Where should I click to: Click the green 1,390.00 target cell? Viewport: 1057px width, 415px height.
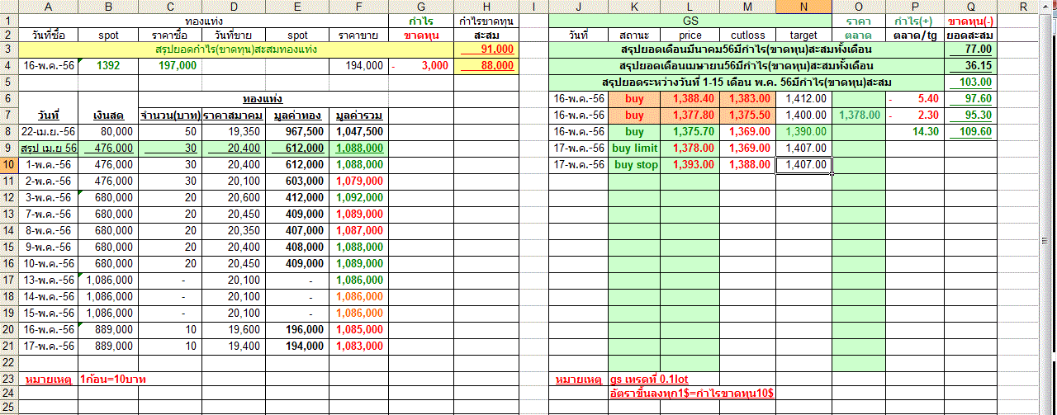click(803, 132)
